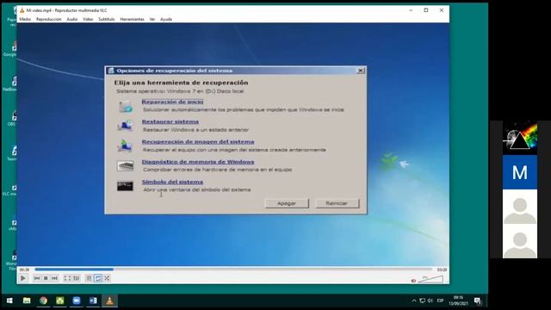Click the startup repair icon
551x310 pixels.
[125, 106]
